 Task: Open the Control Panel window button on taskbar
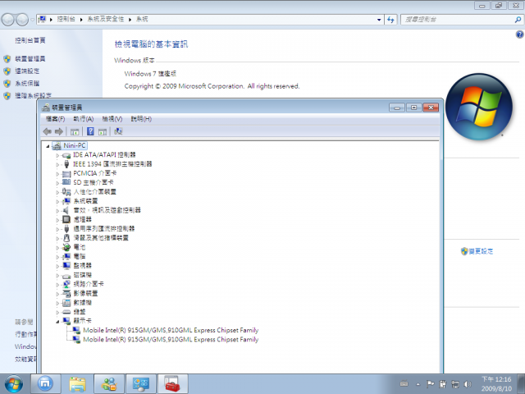pos(141,384)
